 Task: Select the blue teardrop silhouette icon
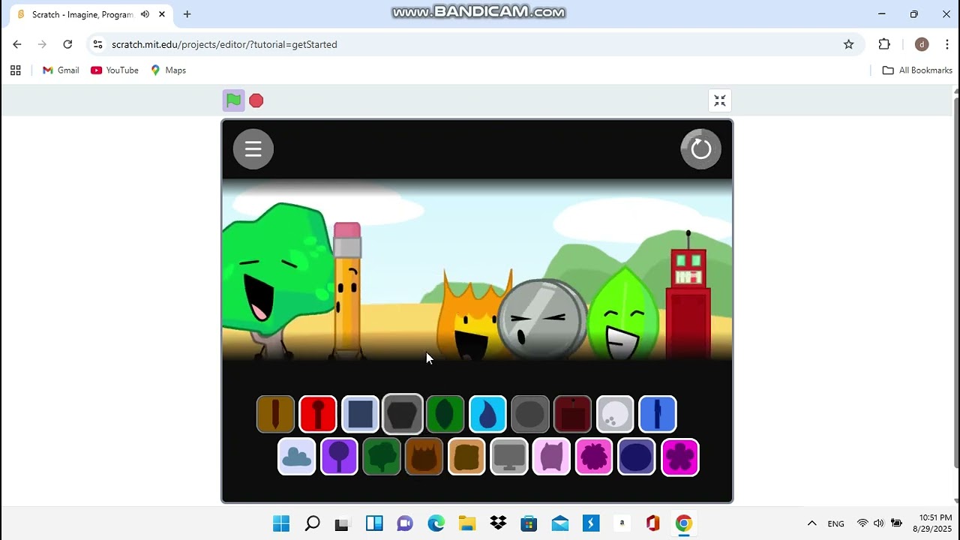487,414
